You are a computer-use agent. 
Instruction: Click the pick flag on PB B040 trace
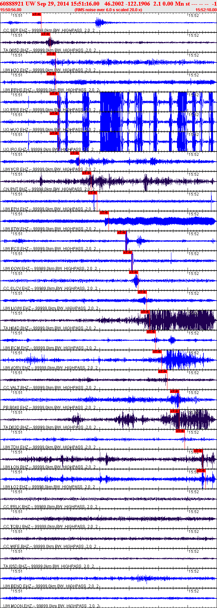(175, 391)
